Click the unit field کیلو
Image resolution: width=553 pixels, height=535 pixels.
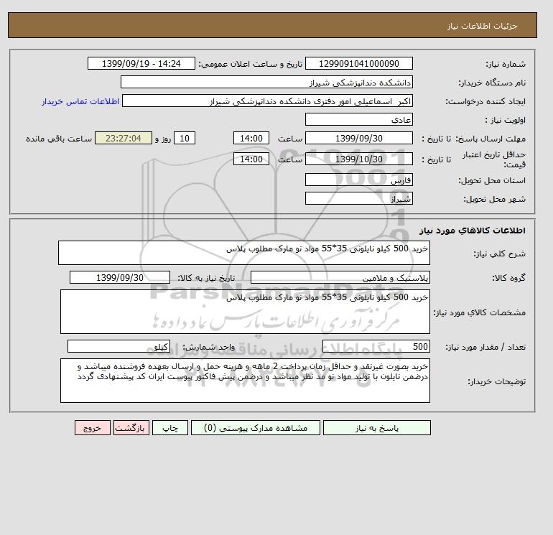(118, 346)
